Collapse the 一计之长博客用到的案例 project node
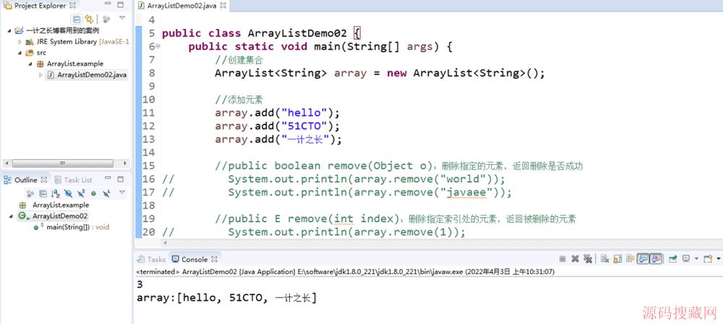 (9, 31)
